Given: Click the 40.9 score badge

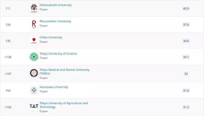Looking at the screenshot, I should tap(186, 9).
